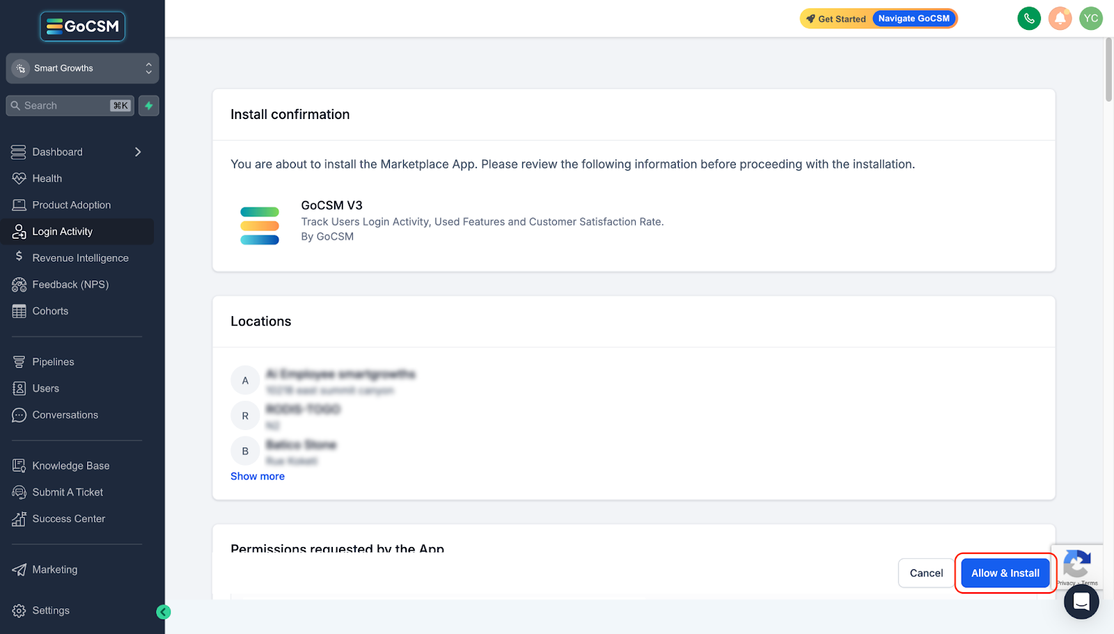Click the Product Adoption laptop icon
The width and height of the screenshot is (1114, 634).
19,205
